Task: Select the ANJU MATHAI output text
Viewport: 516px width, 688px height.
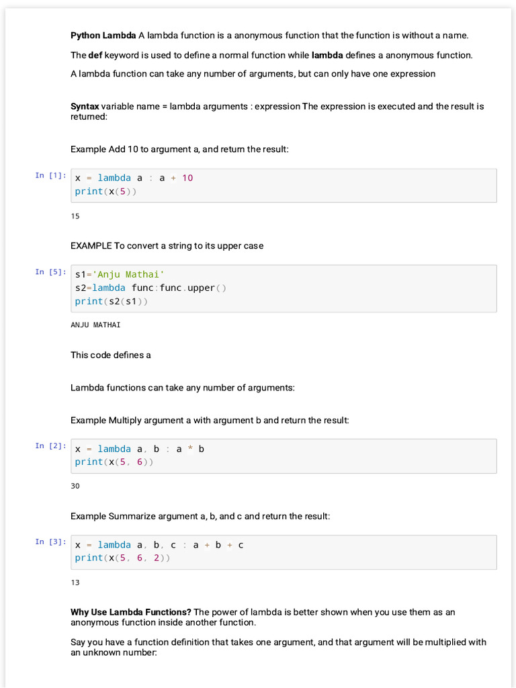Action: click(x=95, y=325)
